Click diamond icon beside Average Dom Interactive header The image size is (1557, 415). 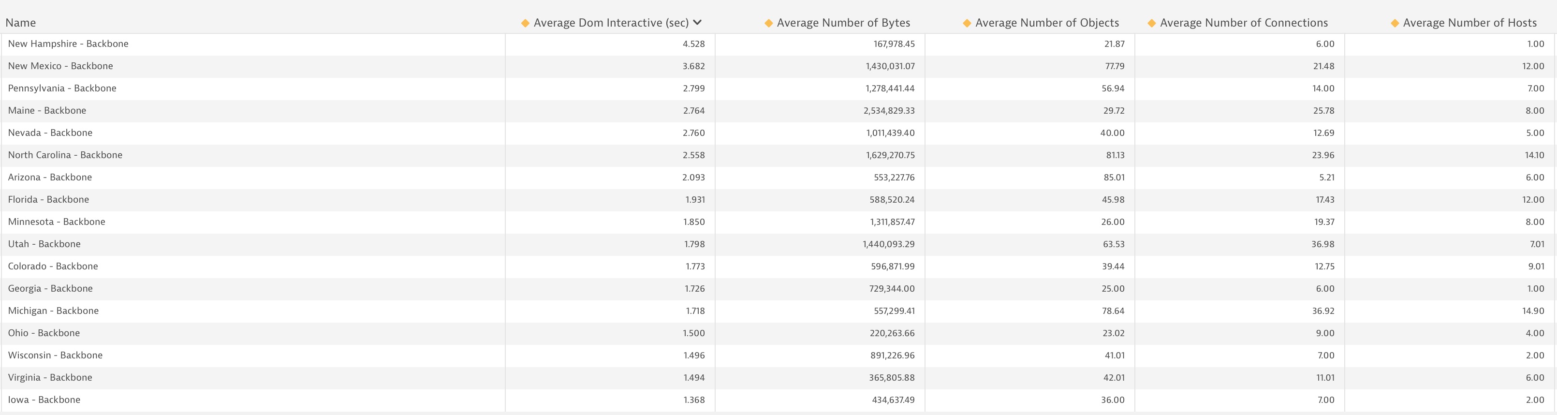point(525,23)
